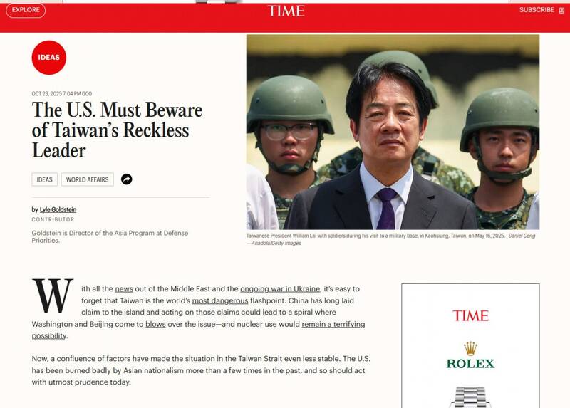This screenshot has height=408, width=570.
Task: Click the article date stamp
Action: pos(61,94)
